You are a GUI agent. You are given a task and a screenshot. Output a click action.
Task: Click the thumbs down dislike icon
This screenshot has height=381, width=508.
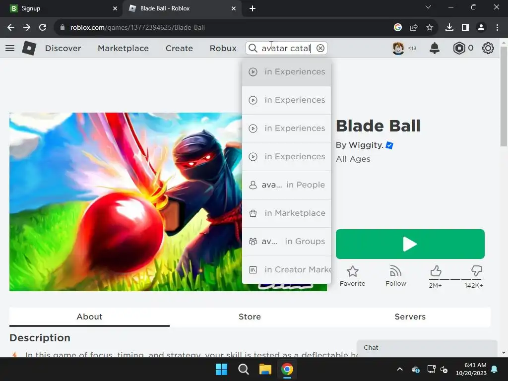pos(477,271)
